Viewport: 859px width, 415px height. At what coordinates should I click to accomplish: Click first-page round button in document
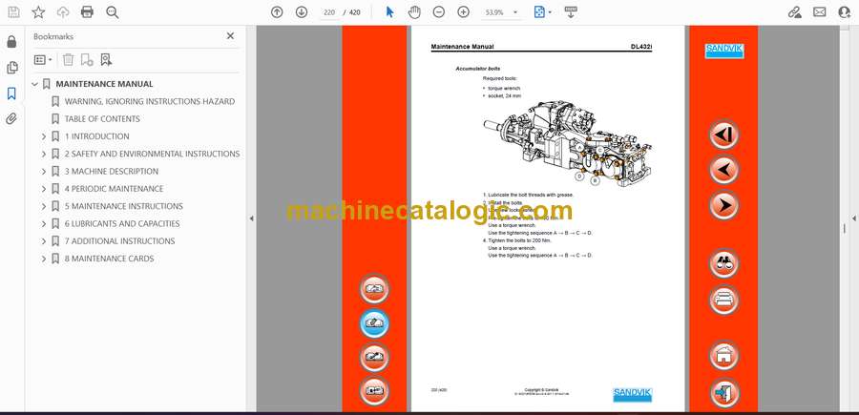point(723,135)
